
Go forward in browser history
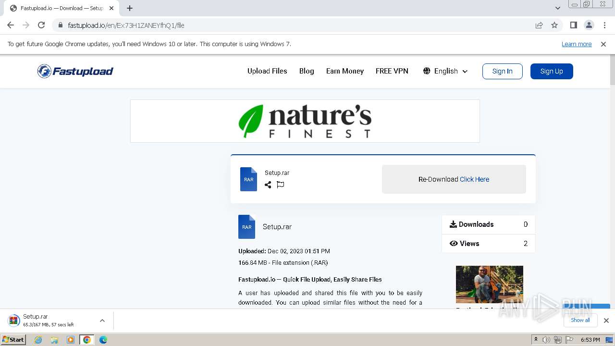(x=26, y=25)
